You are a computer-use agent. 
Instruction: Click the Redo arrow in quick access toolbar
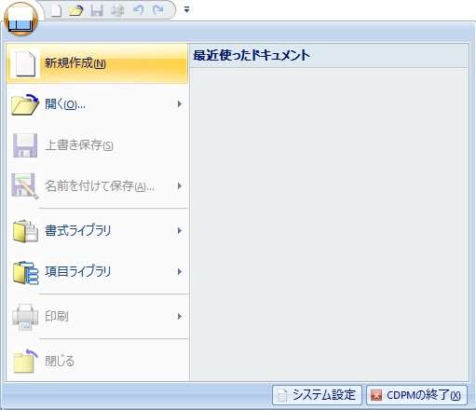click(x=158, y=10)
